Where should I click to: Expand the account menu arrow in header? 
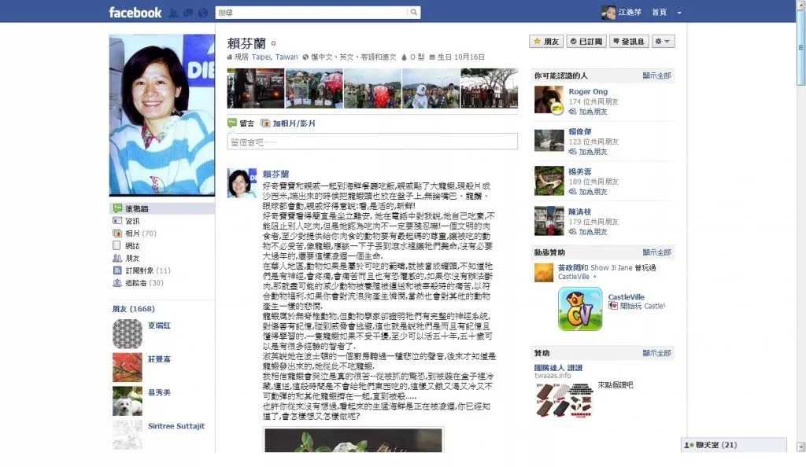(679, 13)
